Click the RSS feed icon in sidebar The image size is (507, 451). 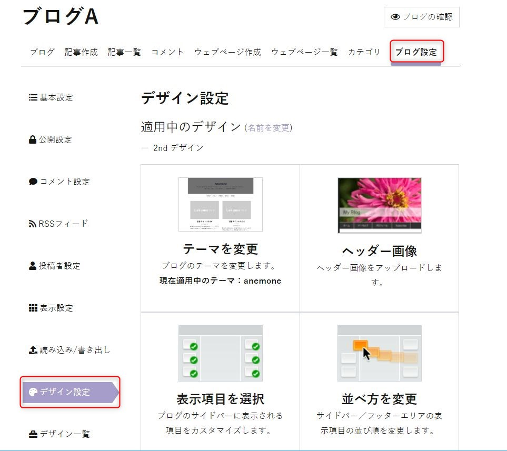[32, 224]
